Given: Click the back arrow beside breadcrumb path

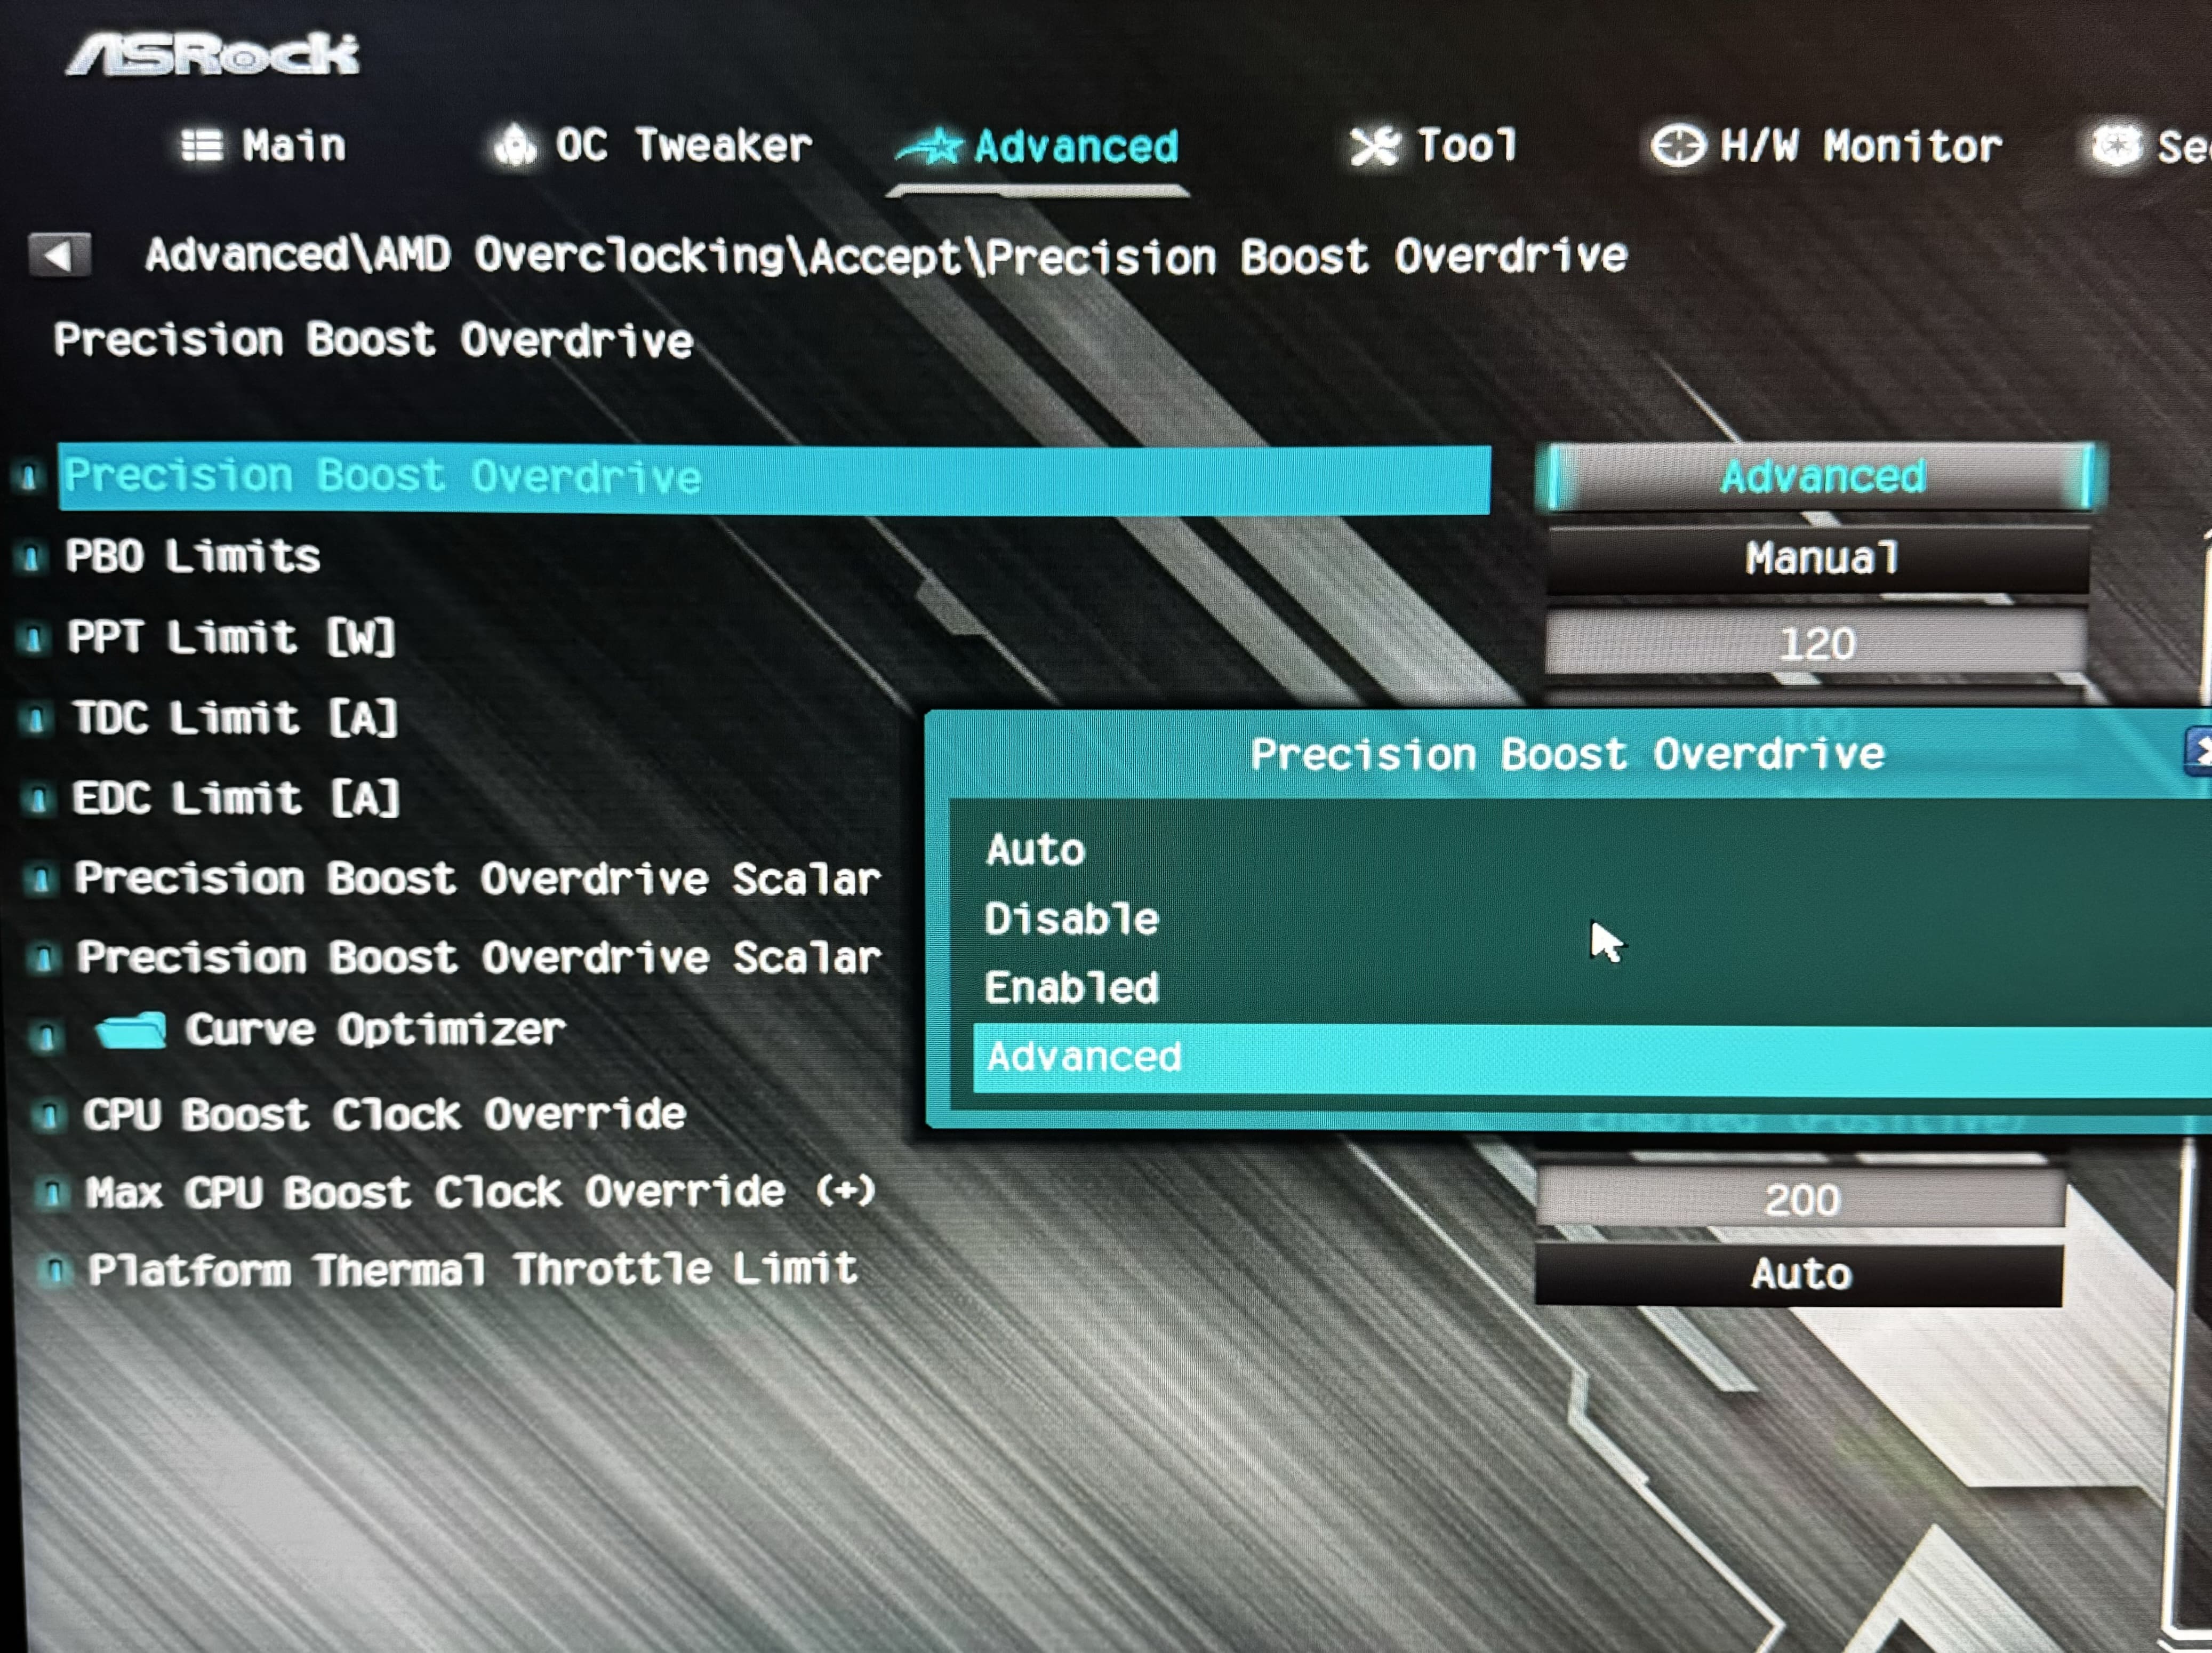Looking at the screenshot, I should point(59,256).
